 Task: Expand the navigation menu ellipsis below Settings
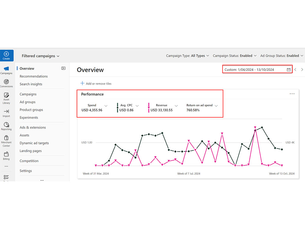click(42, 180)
